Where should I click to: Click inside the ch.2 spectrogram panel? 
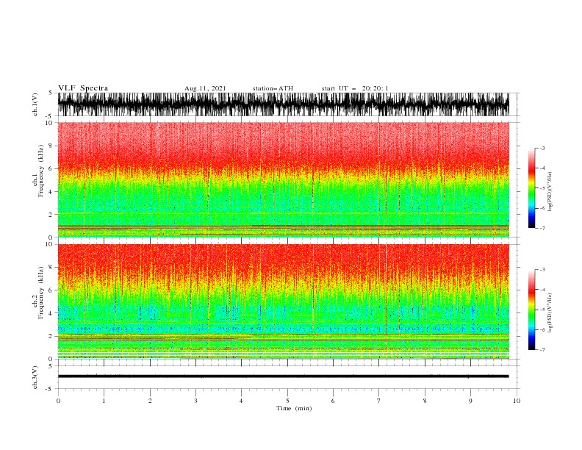click(283, 301)
